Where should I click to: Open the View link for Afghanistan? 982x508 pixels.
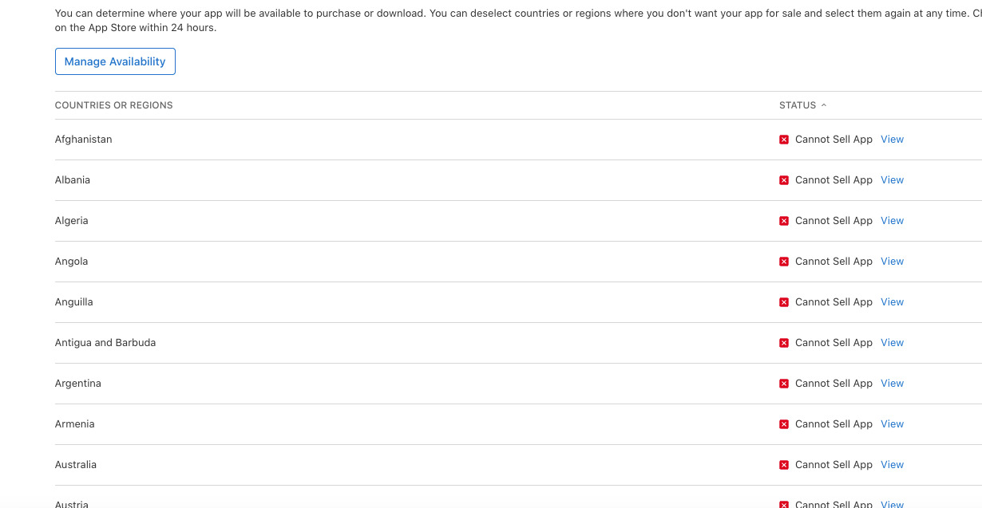pyautogui.click(x=892, y=140)
